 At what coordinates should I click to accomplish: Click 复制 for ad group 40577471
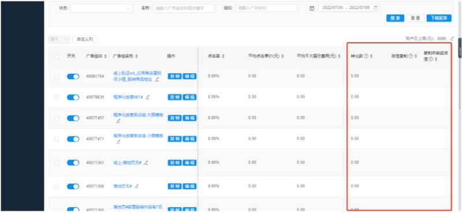pos(174,139)
